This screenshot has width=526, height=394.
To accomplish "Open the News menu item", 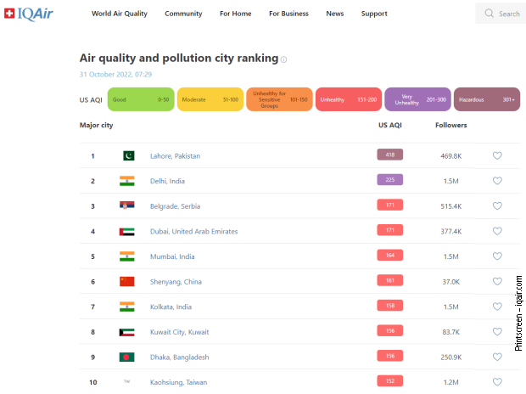I will point(335,14).
